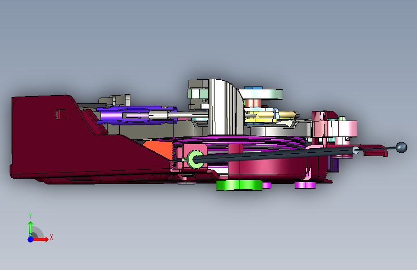Select the bright green disc under the model
The width and height of the screenshot is (417, 270).
pos(240,185)
